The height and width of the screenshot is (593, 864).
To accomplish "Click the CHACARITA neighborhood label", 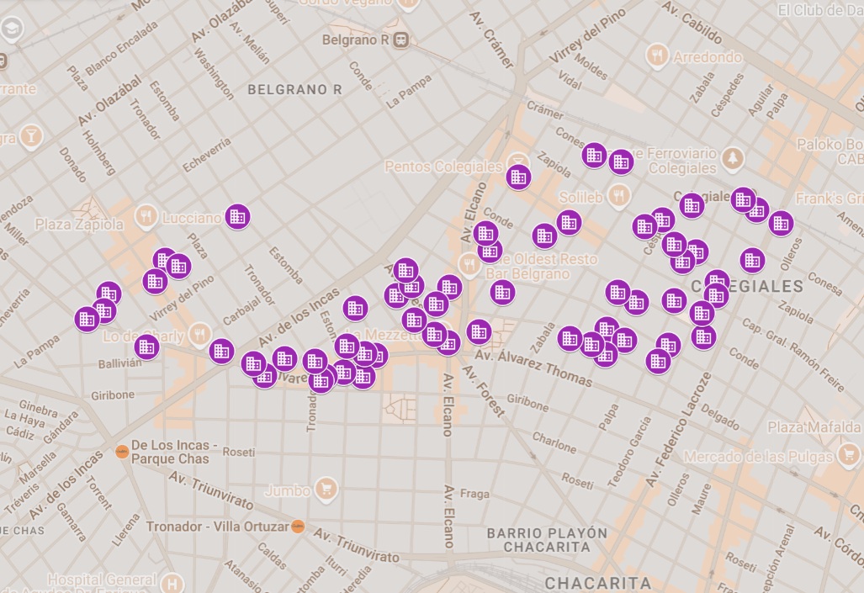I will coord(598,583).
